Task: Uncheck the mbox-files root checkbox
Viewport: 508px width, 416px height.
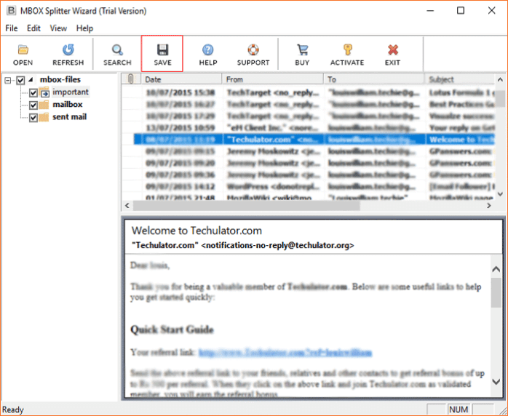Action: [x=20, y=80]
